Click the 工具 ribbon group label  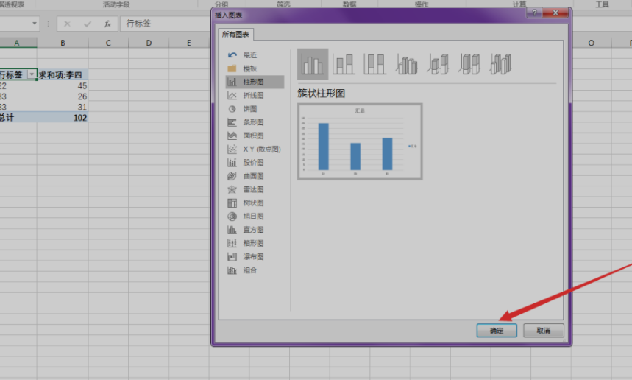click(x=602, y=4)
